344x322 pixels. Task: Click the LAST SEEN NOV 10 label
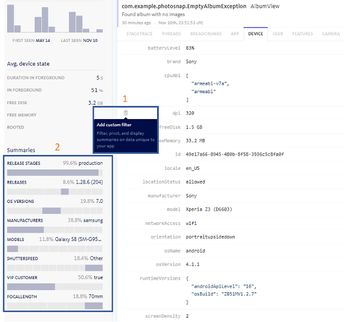[x=79, y=41]
